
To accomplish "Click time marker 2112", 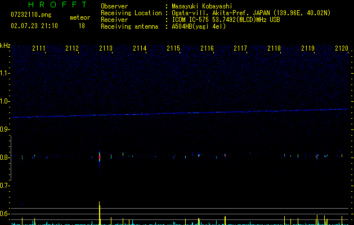I will [x=72, y=48].
